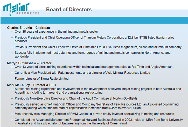Click the Martyn Buttenshaw – Director heading
188x127 pixels.
29,63
